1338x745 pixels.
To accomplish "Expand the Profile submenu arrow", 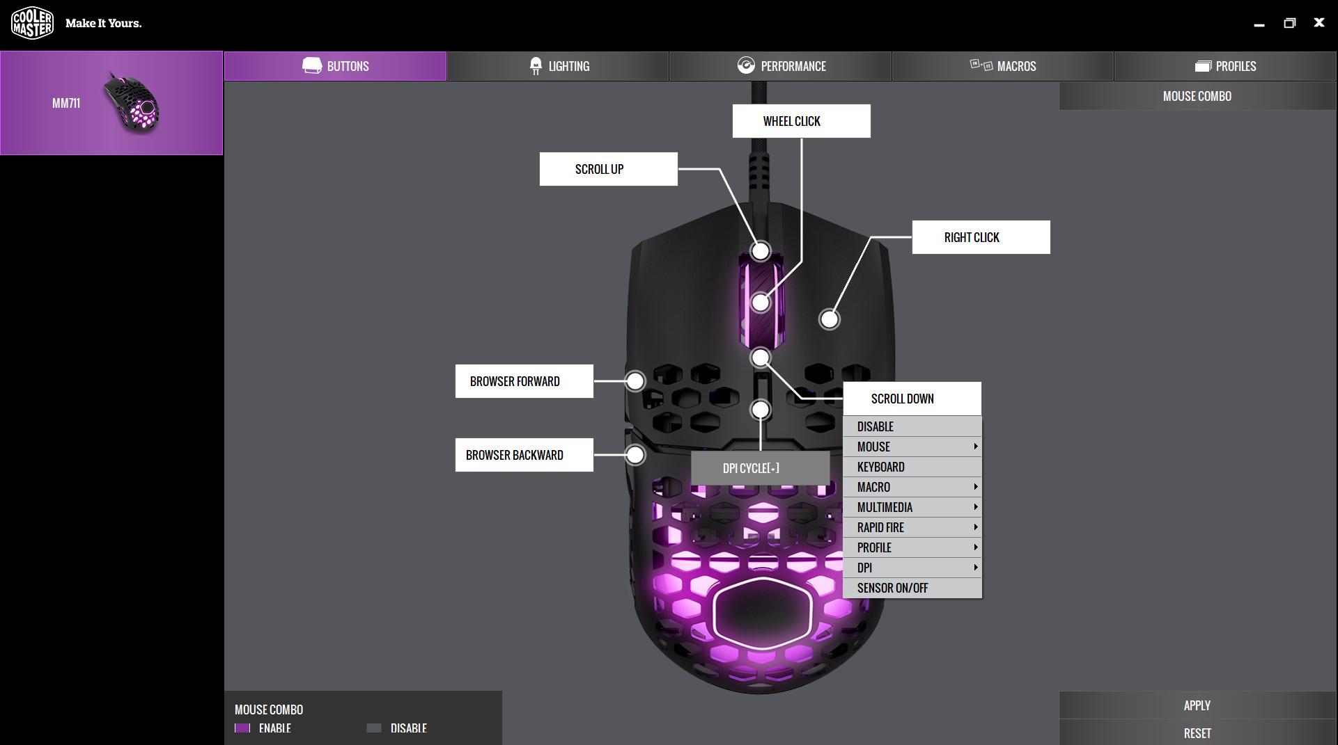I will tap(976, 547).
